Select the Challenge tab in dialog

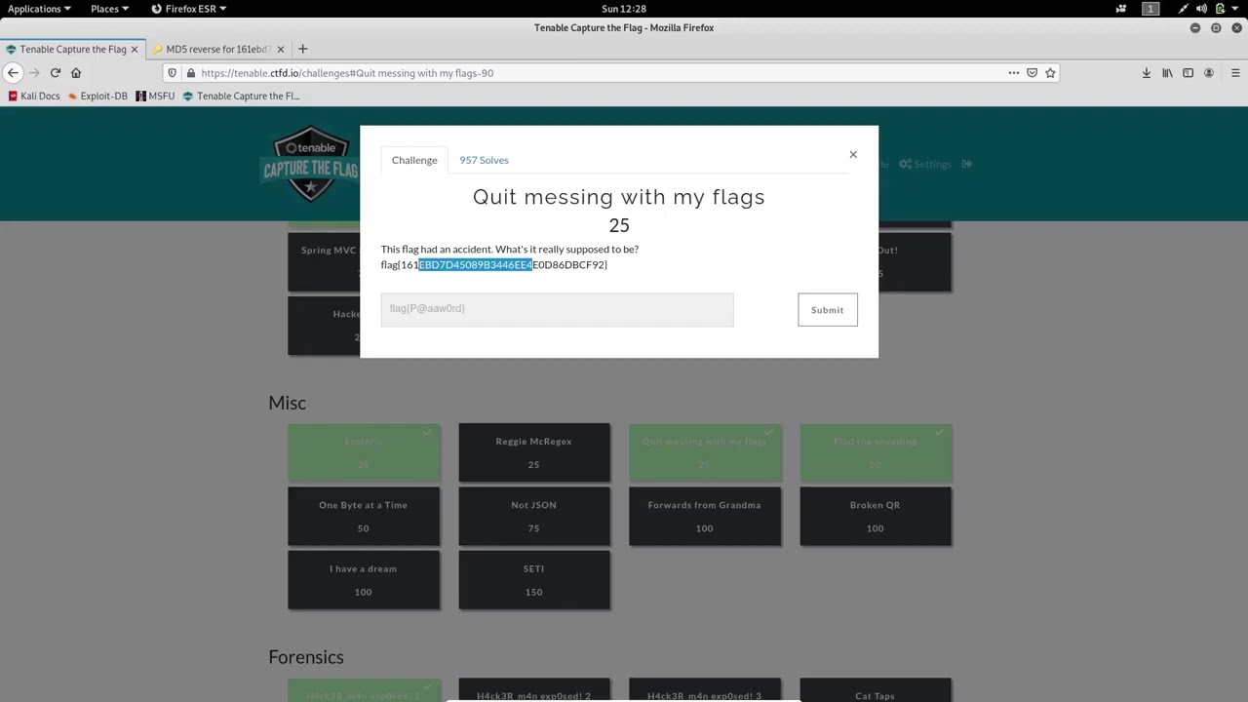pos(414,160)
